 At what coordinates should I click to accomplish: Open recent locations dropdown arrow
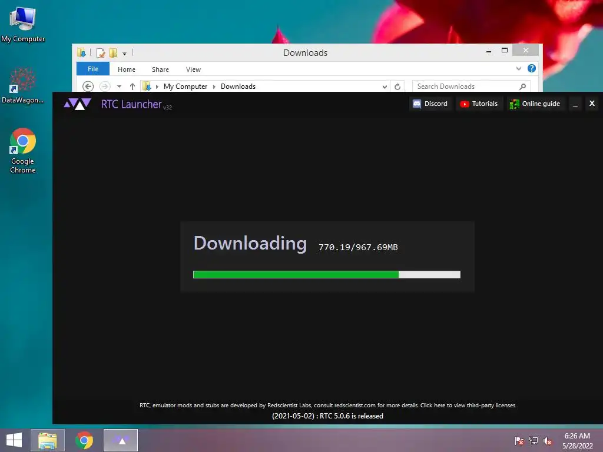tap(119, 87)
